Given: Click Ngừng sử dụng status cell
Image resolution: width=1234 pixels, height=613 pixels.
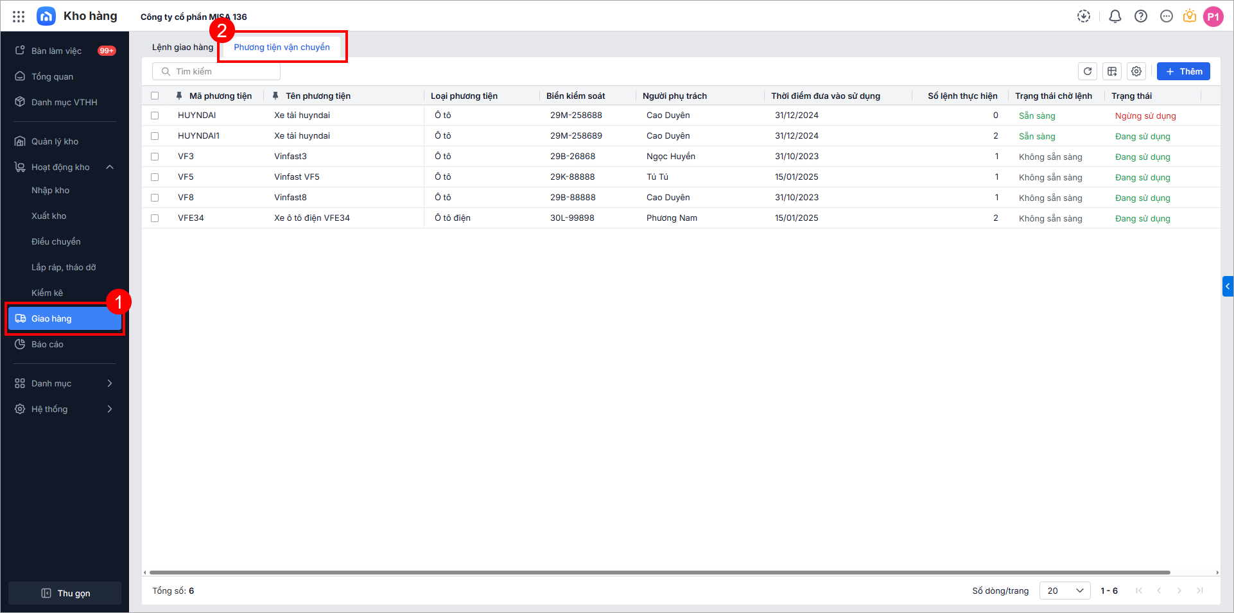Looking at the screenshot, I should [1145, 116].
